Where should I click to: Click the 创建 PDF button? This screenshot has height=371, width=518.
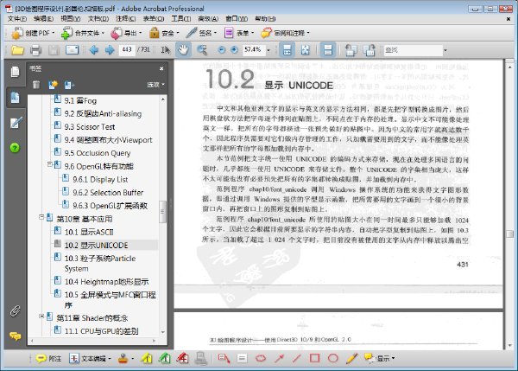tap(33, 33)
